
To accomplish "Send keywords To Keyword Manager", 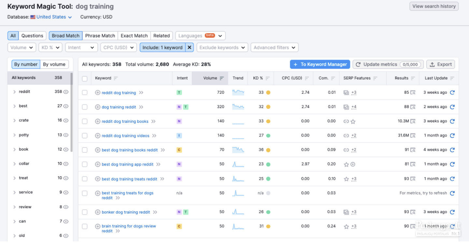I will 320,64.
